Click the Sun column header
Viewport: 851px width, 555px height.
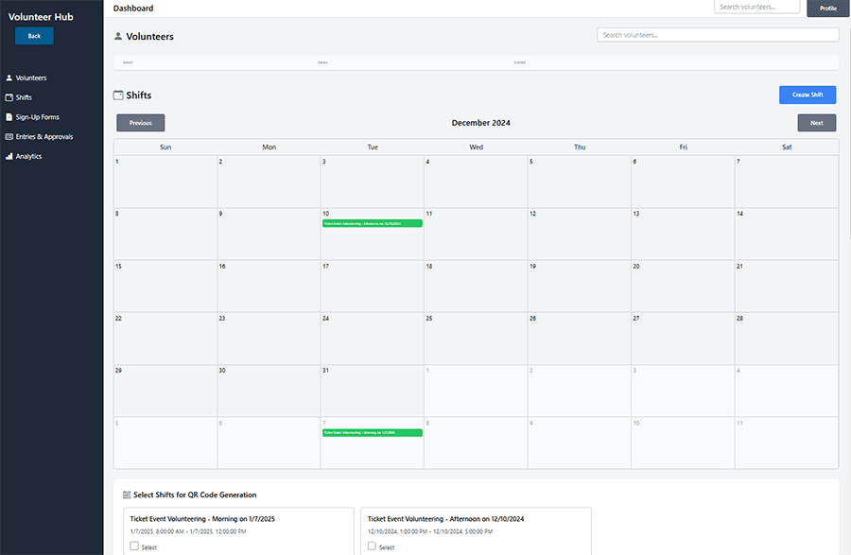[x=165, y=147]
